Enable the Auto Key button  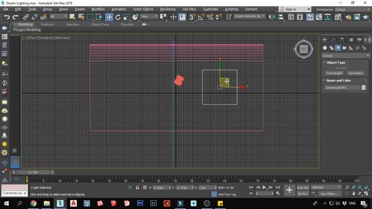click(x=303, y=188)
